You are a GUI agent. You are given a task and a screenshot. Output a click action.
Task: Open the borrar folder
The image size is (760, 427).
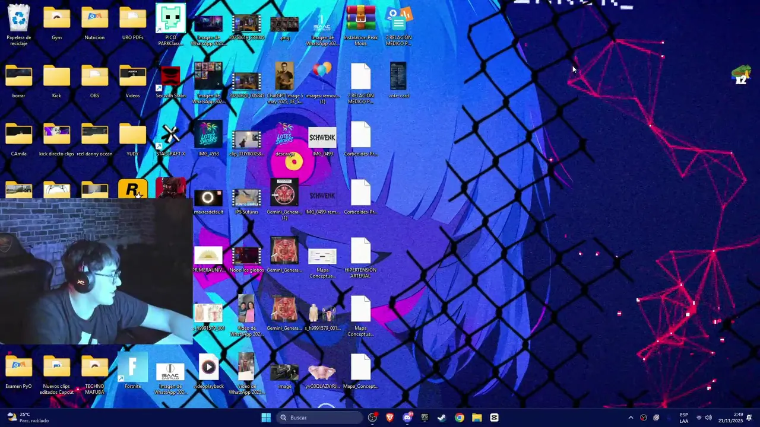coord(18,82)
